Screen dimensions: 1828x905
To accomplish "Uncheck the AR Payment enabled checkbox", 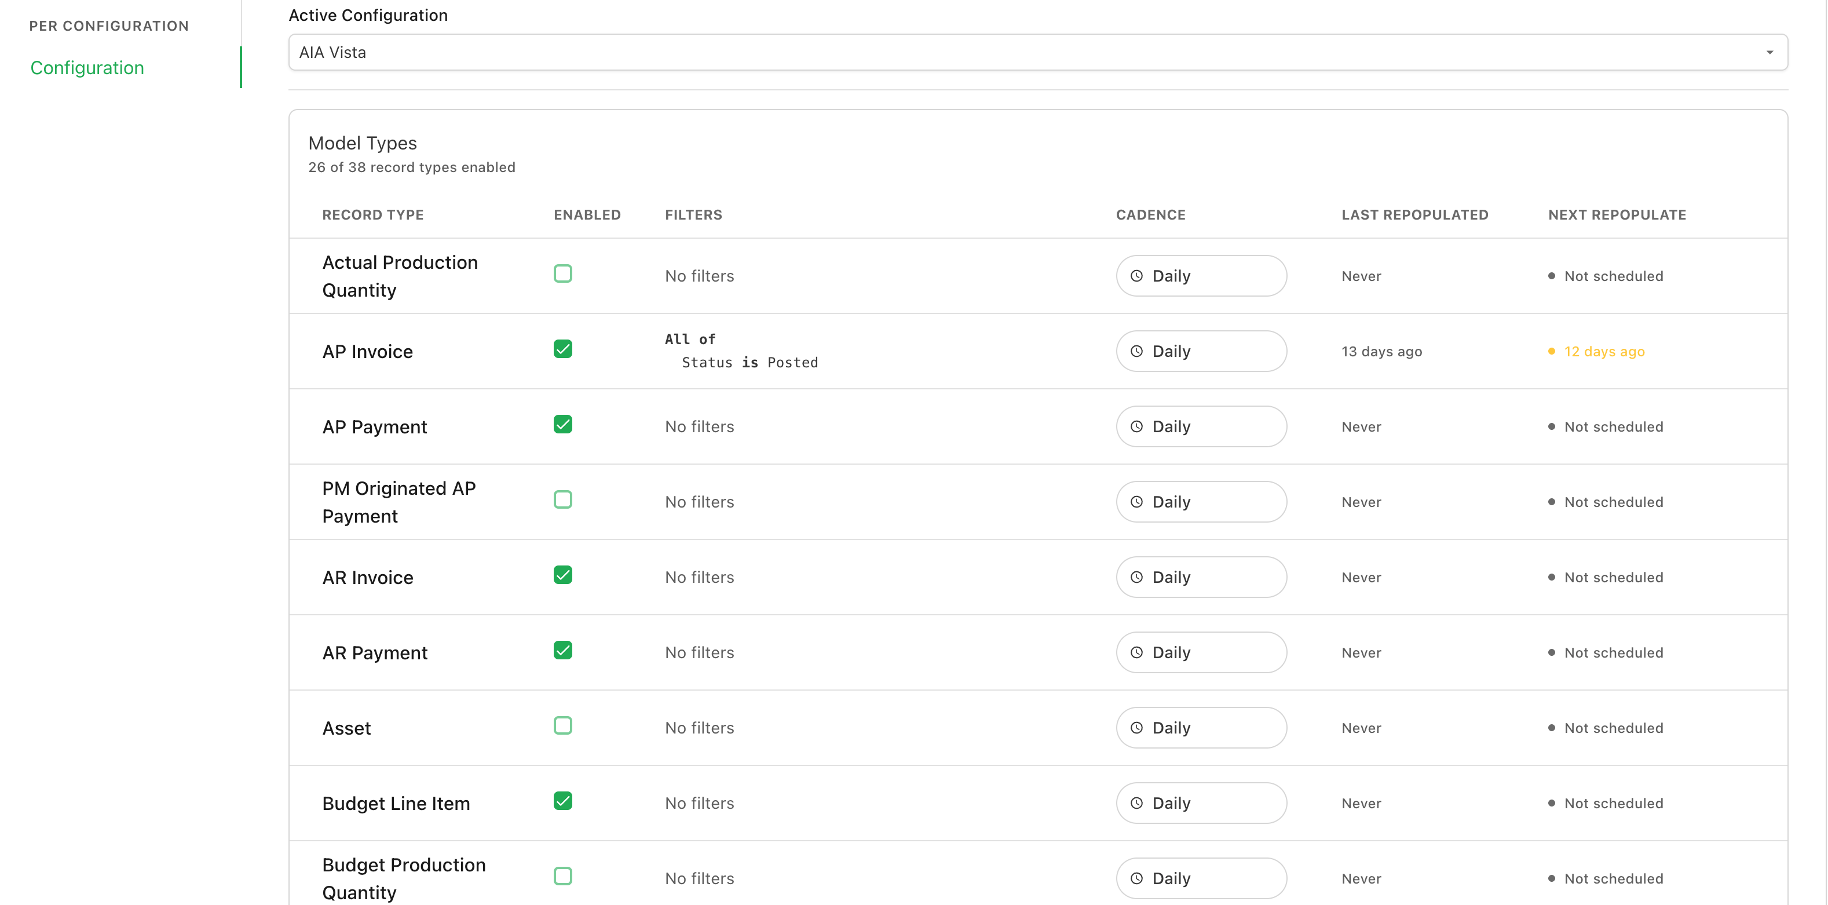I will [563, 650].
